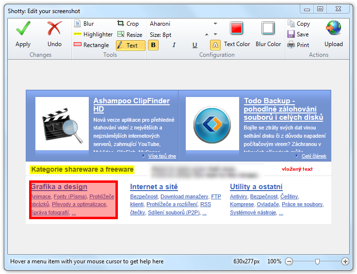Click the 'Správa fotografií' link

coord(50,212)
